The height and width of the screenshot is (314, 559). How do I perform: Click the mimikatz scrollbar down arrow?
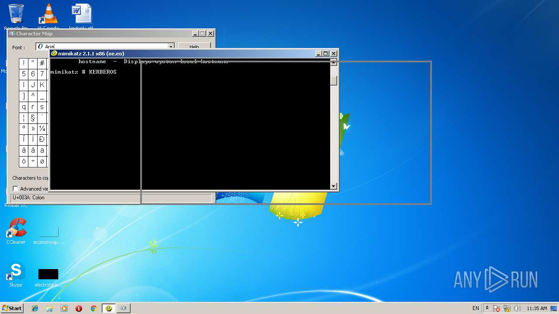(334, 186)
